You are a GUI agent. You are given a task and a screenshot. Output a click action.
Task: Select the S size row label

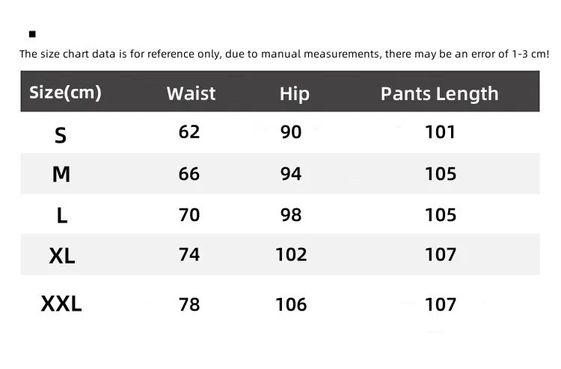click(x=61, y=135)
